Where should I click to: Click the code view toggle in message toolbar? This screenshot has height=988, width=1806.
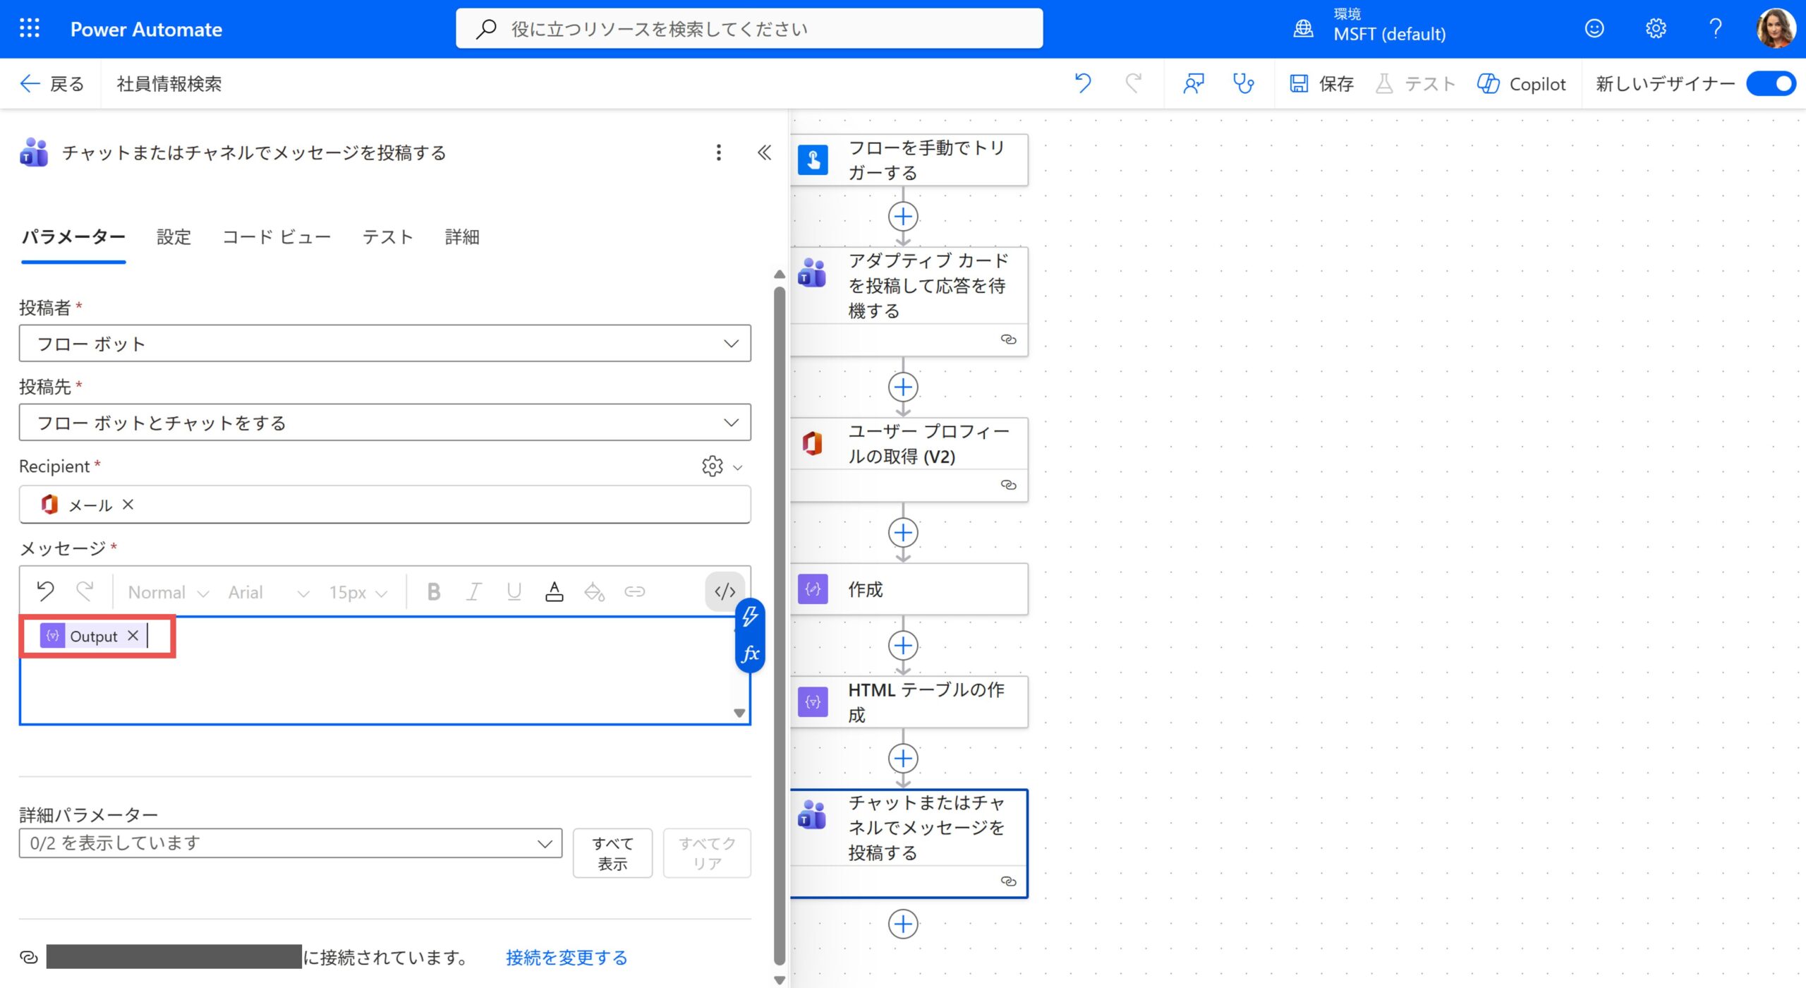[x=725, y=591]
